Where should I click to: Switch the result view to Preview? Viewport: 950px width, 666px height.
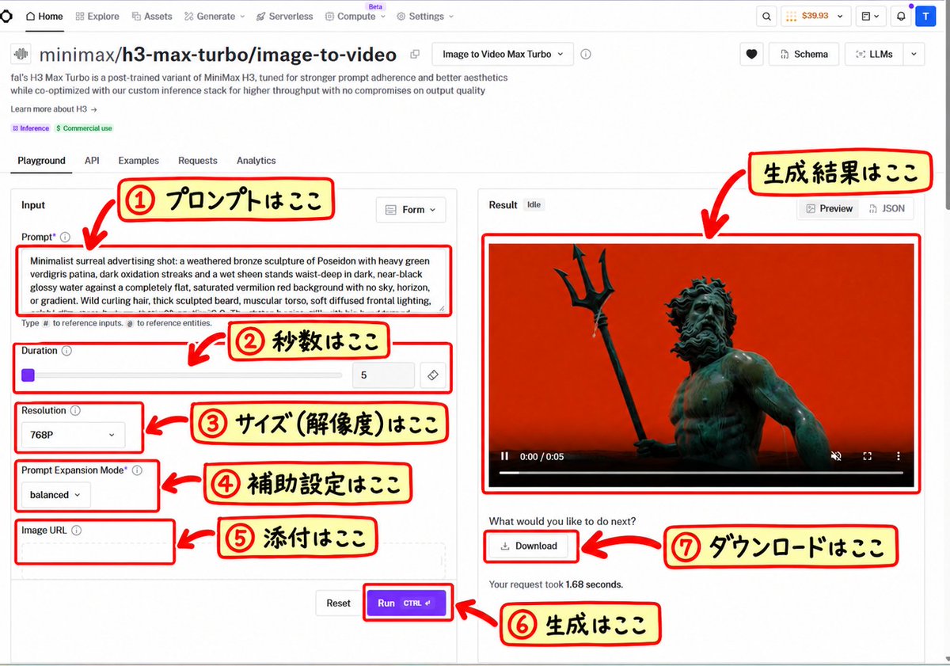[x=829, y=208]
